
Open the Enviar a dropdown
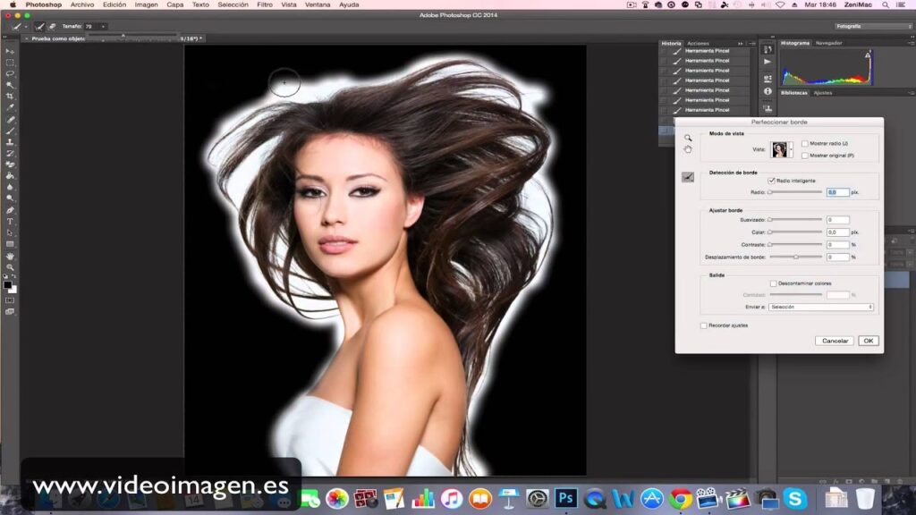click(820, 307)
